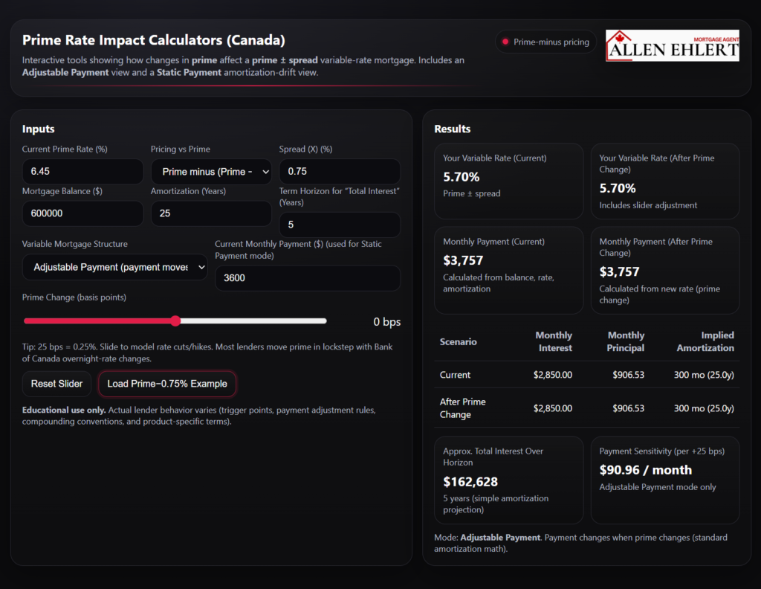Image resolution: width=761 pixels, height=589 pixels.
Task: Click the 0 bps slider value label
Action: click(386, 322)
